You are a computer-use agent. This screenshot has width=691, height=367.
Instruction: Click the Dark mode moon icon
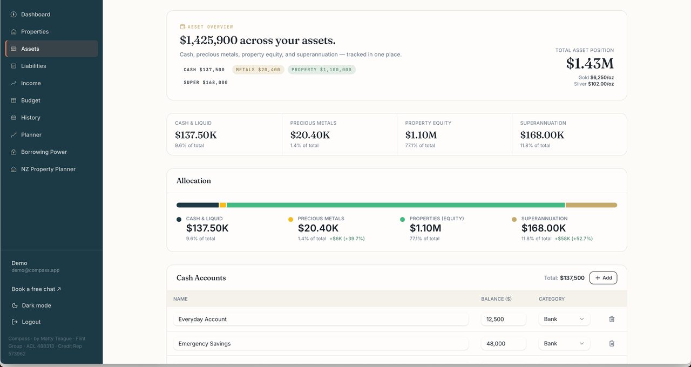click(15, 305)
